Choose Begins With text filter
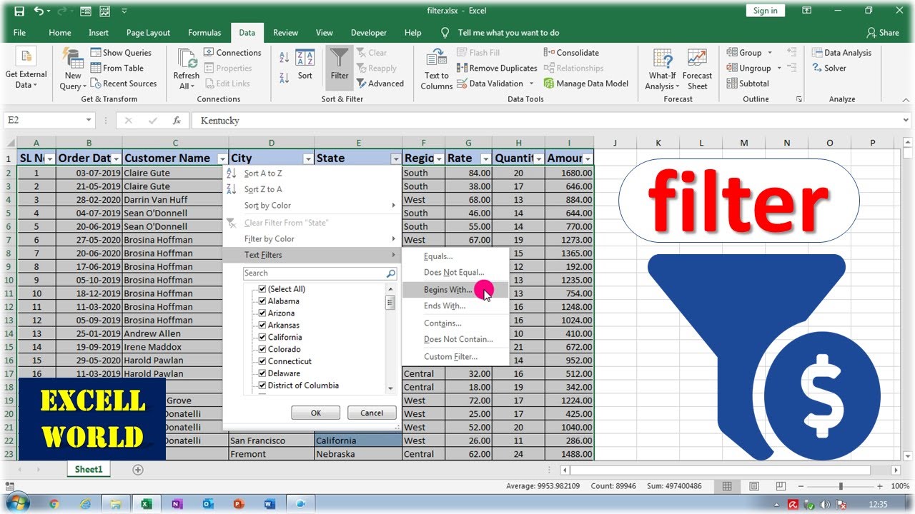This screenshot has width=915, height=514. tap(455, 290)
